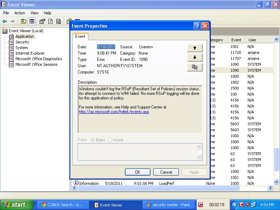
Task: Select the event row with ID 1802
Action: (x=242, y=82)
